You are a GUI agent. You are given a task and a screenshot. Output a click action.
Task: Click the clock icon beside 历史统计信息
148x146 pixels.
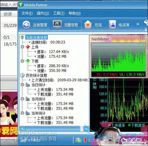(22, 75)
